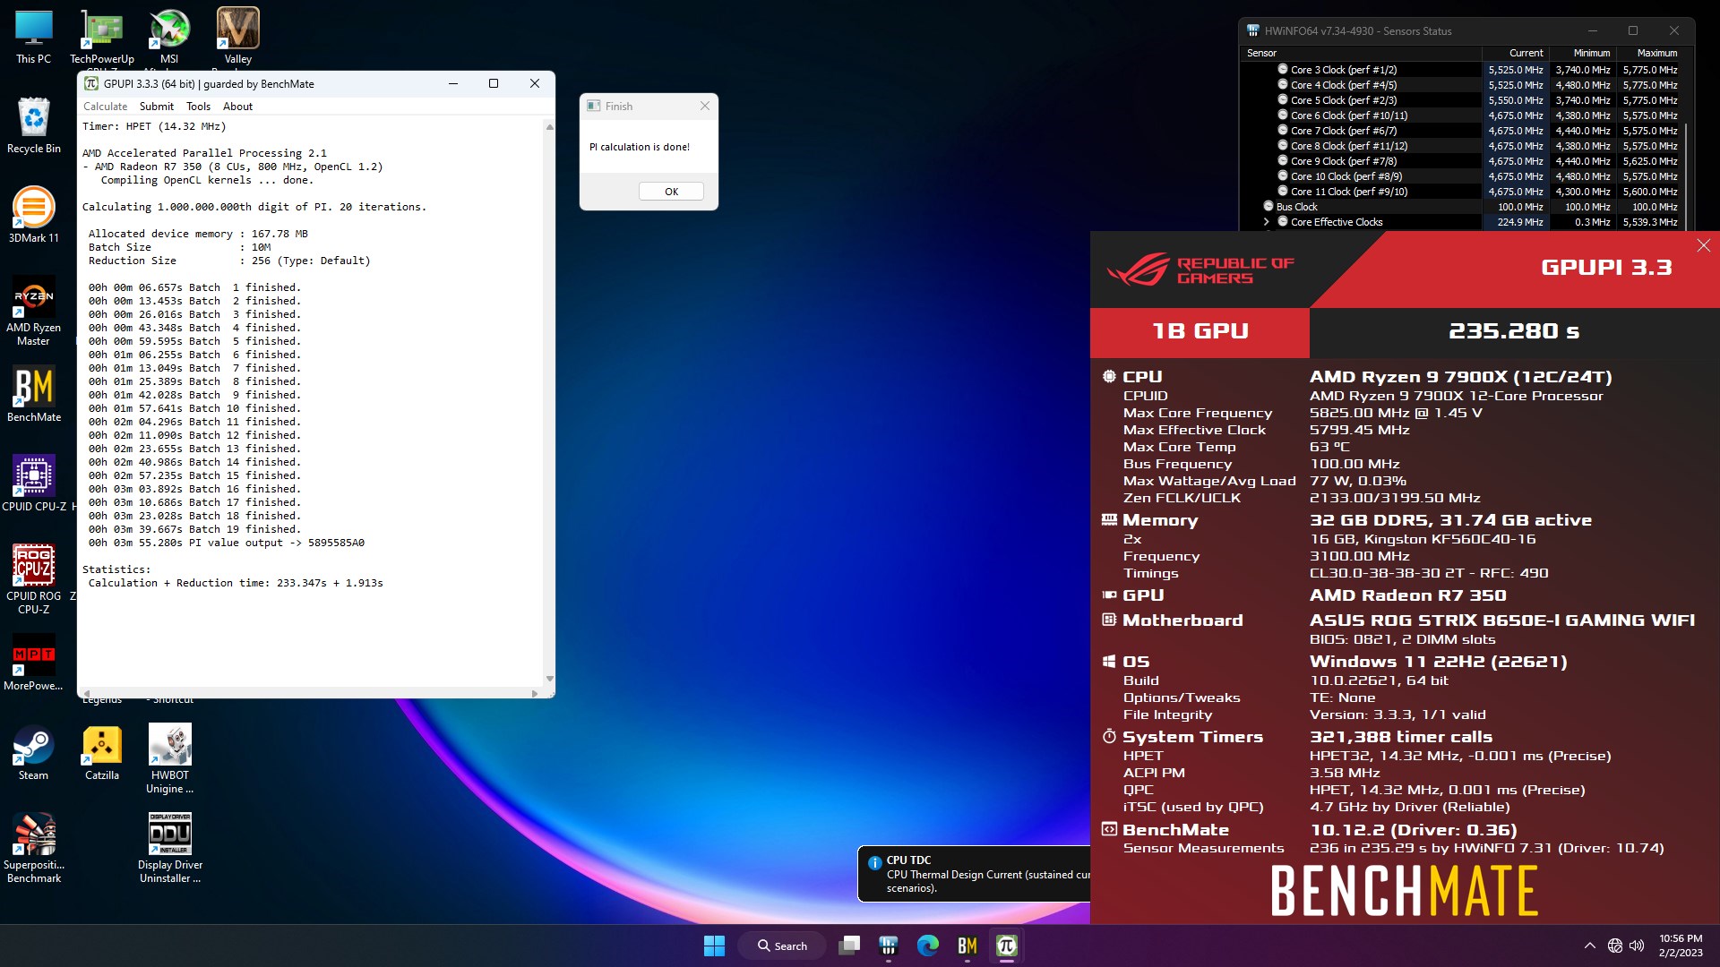Click GPUPI log scrollbar up arrow
Screen dimensions: 1720x967
coord(549,127)
